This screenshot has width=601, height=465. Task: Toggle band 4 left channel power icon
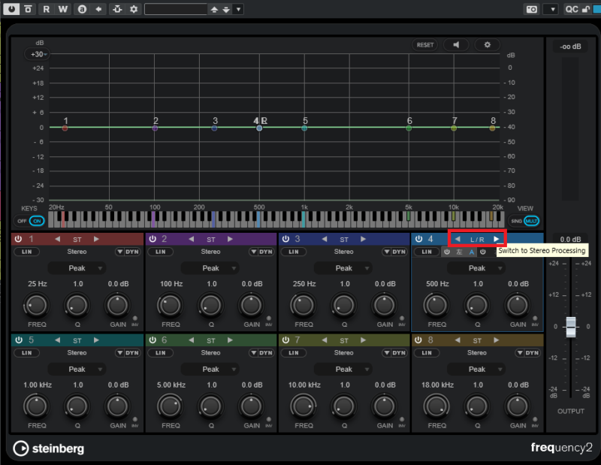pyautogui.click(x=447, y=252)
